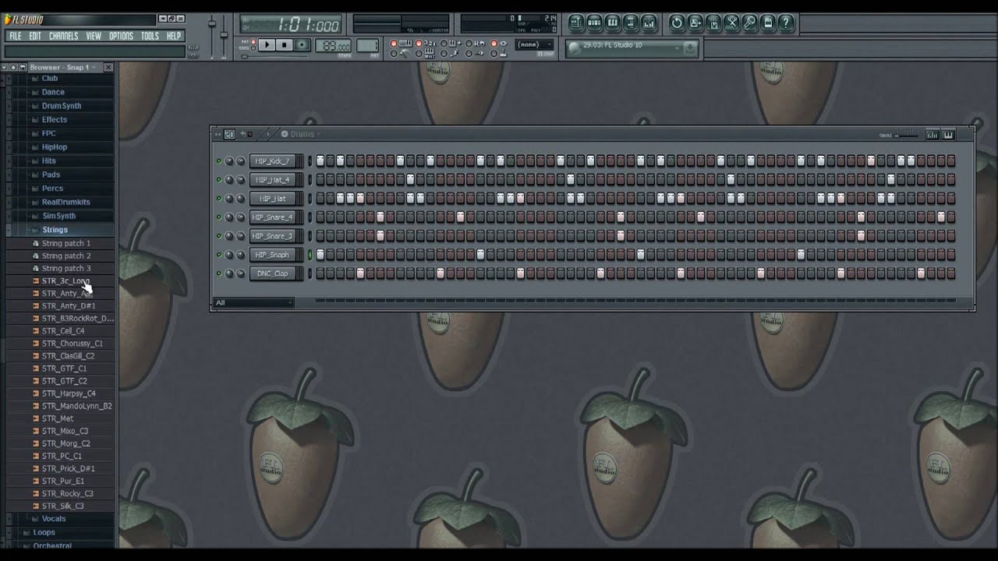Click the step sequencer horizontal scrollbar
This screenshot has width=998, height=561.
[635, 300]
